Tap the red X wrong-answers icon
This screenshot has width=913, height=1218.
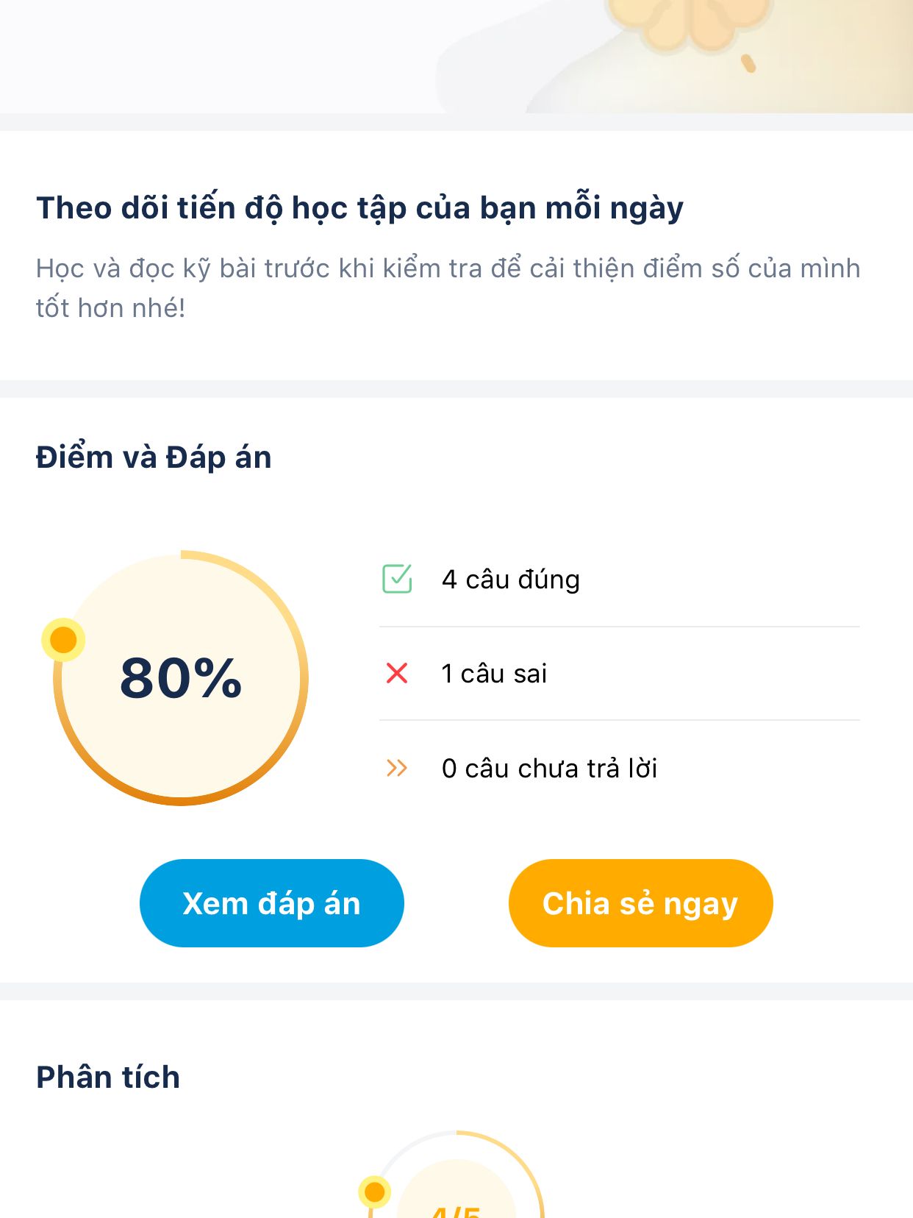(x=397, y=673)
